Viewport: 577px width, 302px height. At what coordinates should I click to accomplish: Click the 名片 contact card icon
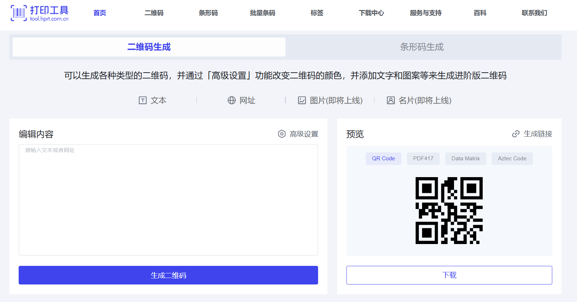pyautogui.click(x=391, y=101)
